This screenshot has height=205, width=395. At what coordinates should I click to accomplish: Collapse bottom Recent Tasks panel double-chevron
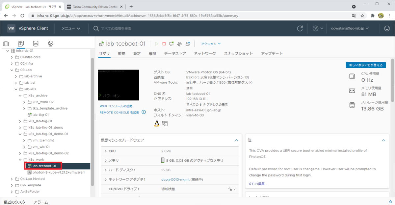coord(390,202)
